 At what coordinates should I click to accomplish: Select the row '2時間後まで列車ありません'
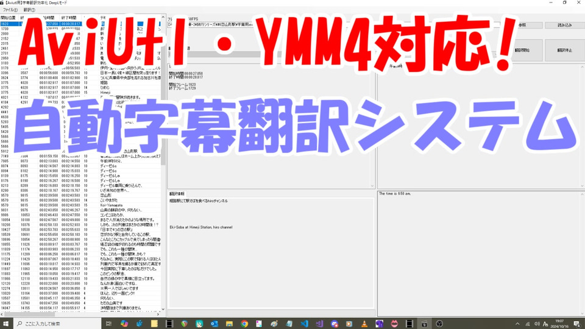pos(80,308)
